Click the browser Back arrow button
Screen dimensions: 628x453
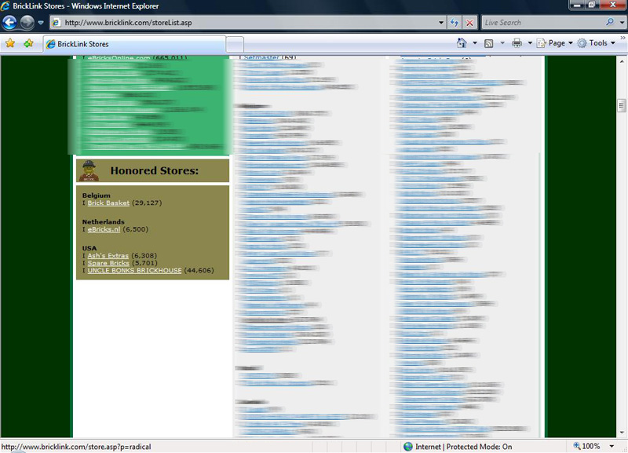point(9,23)
